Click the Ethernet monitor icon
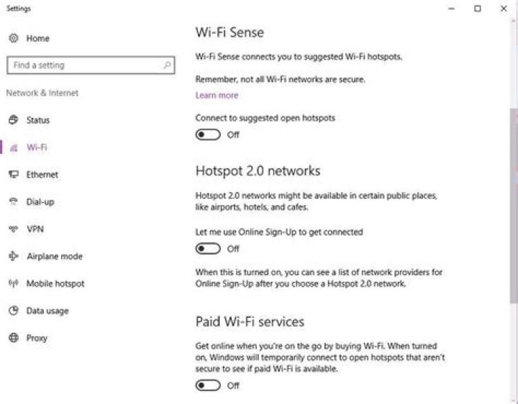 (x=13, y=175)
